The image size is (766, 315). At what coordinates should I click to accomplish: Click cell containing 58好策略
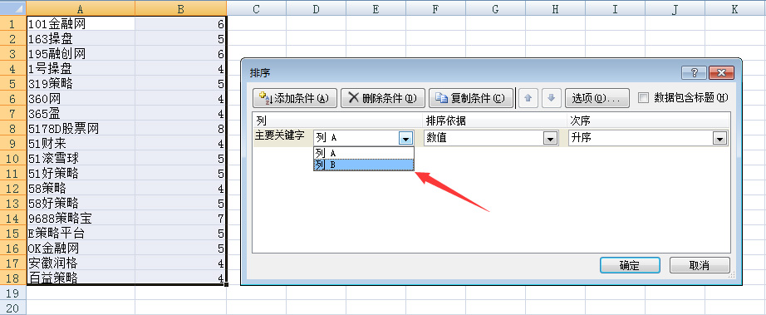pyautogui.click(x=81, y=203)
